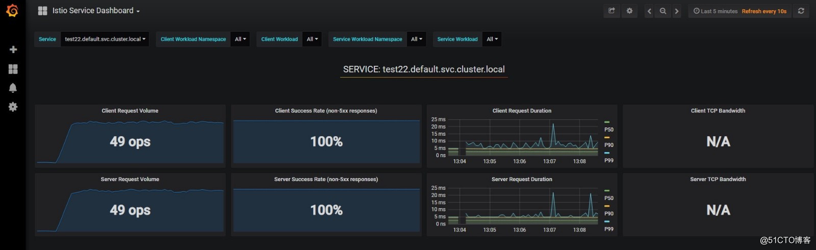The width and height of the screenshot is (816, 250).
Task: Click the Service Workload label
Action: (x=457, y=39)
